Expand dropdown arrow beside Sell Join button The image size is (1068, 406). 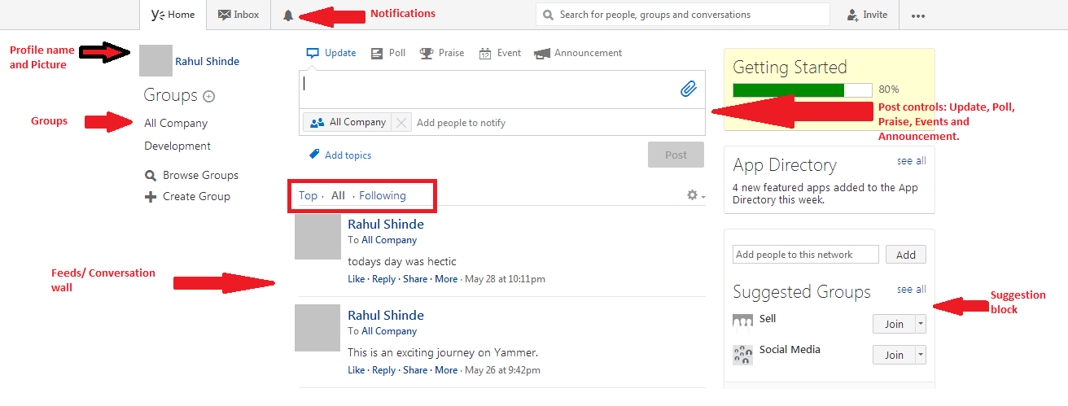(920, 324)
